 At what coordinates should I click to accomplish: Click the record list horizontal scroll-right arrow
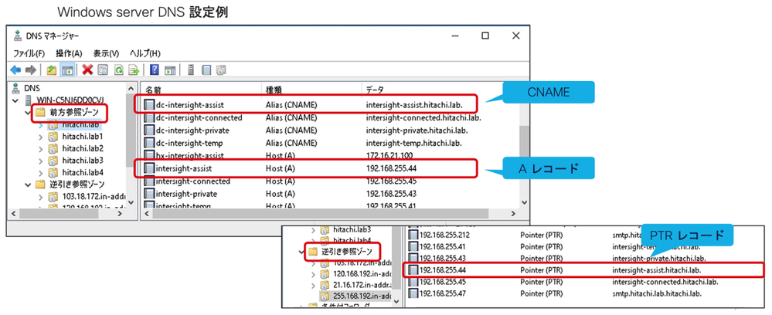[x=513, y=214]
